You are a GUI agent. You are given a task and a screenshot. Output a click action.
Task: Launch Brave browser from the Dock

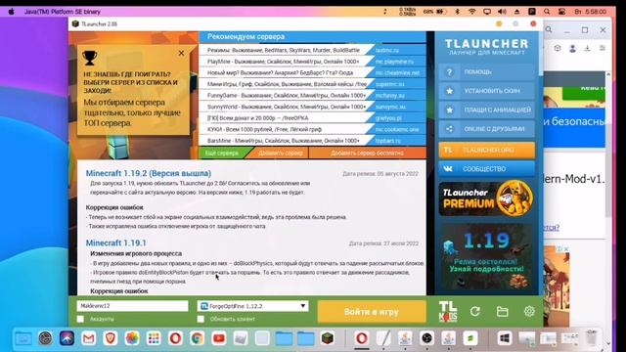click(111, 338)
